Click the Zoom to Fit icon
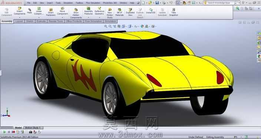The image size is (261, 139). pos(106,26)
